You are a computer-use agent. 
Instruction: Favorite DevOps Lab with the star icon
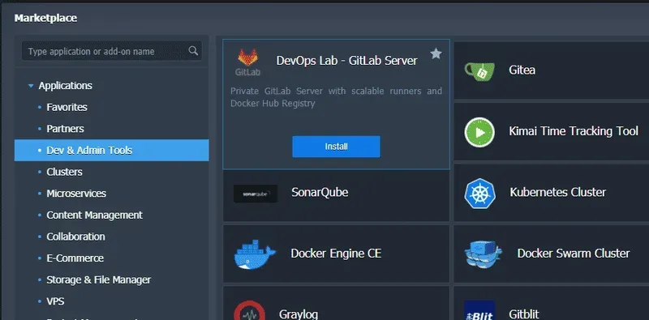coord(436,53)
